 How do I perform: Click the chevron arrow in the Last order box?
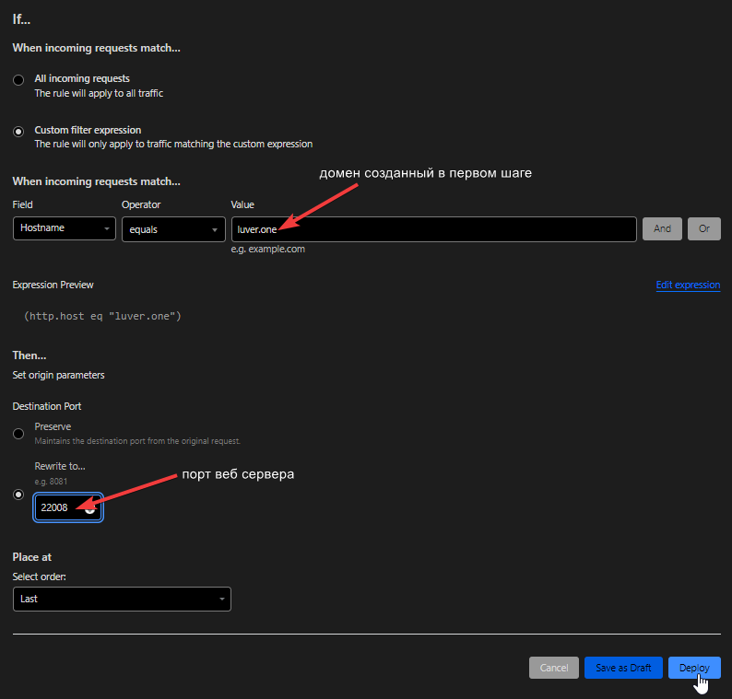click(x=222, y=599)
